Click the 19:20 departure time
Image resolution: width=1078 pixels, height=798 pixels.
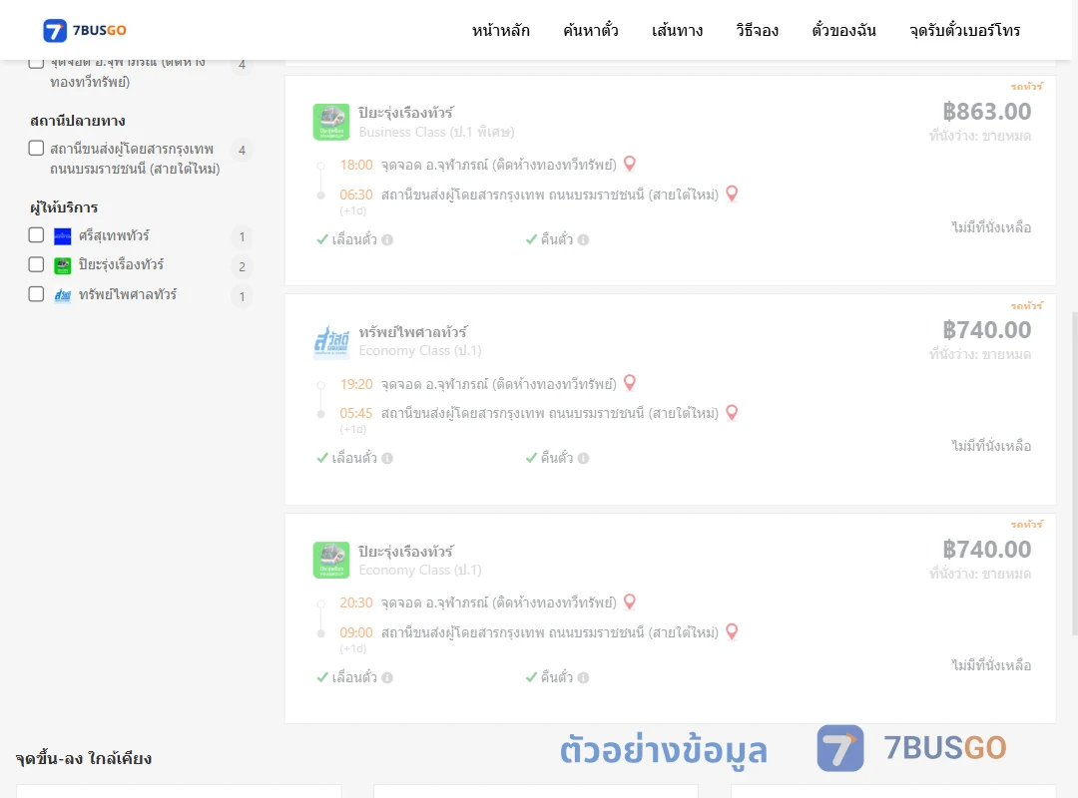pyautogui.click(x=356, y=384)
